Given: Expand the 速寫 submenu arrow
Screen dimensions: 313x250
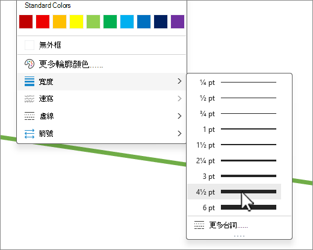Looking at the screenshot, I should pyautogui.click(x=179, y=99).
